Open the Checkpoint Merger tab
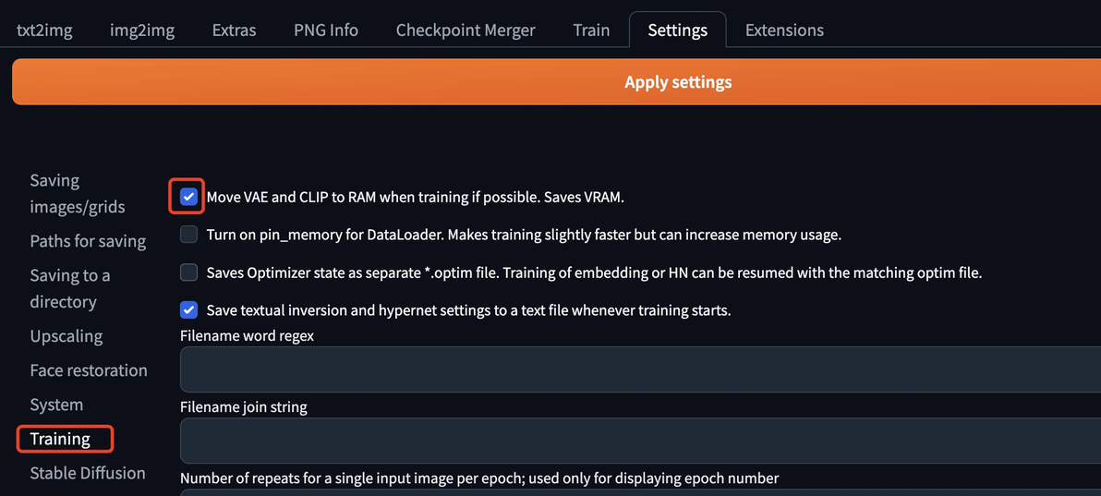Screen dimensions: 1101x496 (x=466, y=30)
